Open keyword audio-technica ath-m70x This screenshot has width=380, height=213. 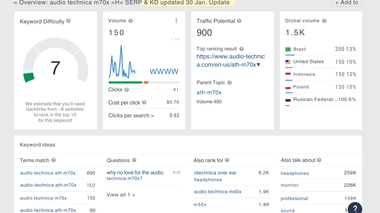(48, 185)
